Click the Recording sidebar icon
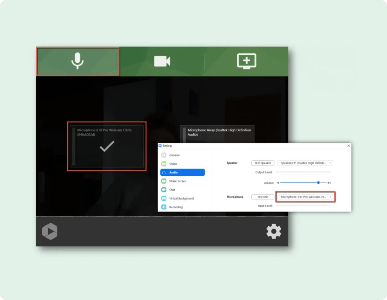Viewport: 387px width, 300px height. (x=164, y=207)
